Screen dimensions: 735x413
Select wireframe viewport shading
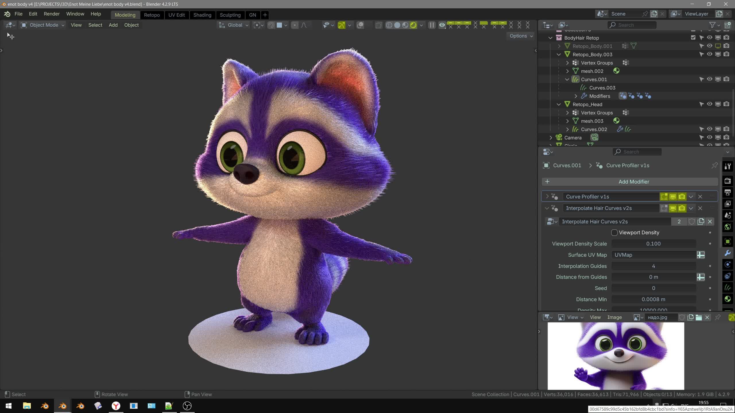click(x=389, y=25)
